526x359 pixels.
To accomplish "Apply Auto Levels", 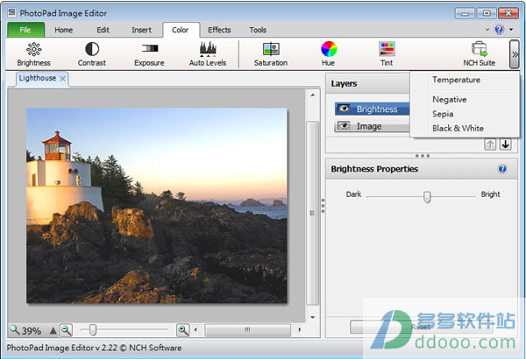I will (x=208, y=54).
